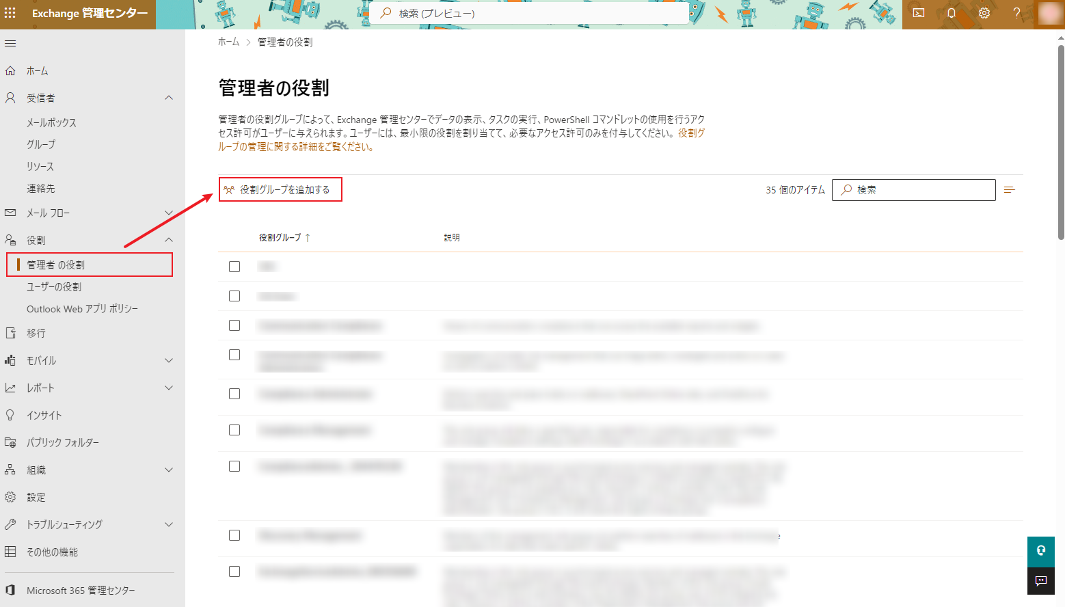The image size is (1065, 607).
Task: Open Microsoft 365 管理センター link
Action: coord(81,591)
